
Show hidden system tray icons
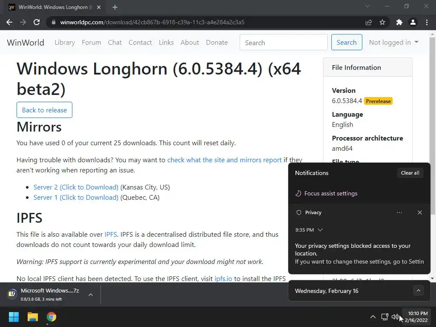[x=373, y=317]
